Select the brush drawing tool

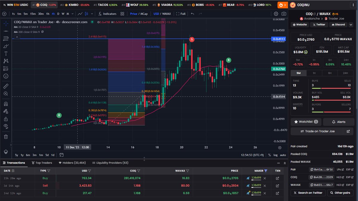6,46
